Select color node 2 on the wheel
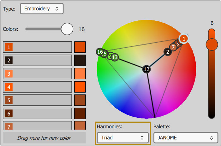The image size is (221, 146). 168,52
